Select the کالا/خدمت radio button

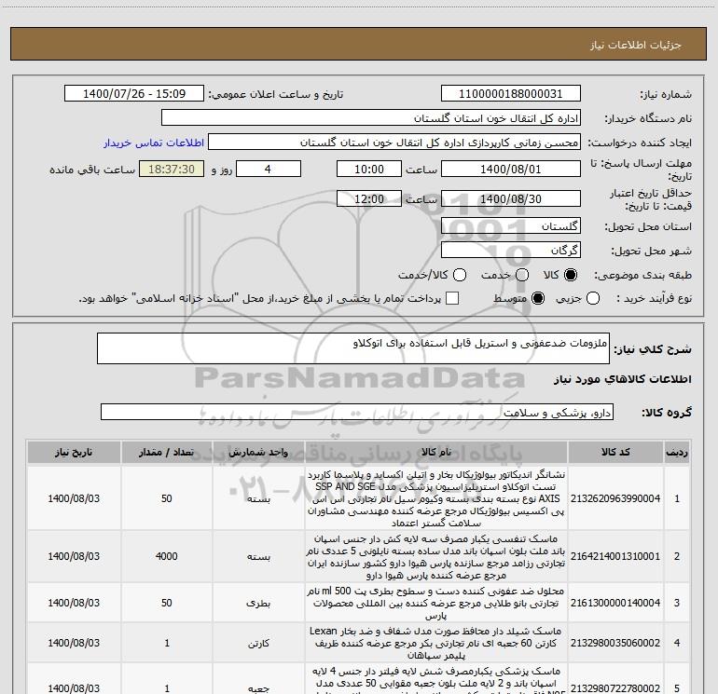(460, 275)
